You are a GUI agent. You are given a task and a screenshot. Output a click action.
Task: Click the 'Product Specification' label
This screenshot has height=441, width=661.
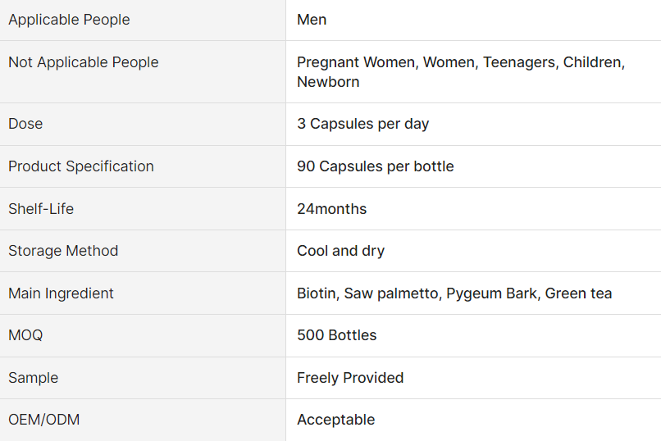click(x=81, y=166)
